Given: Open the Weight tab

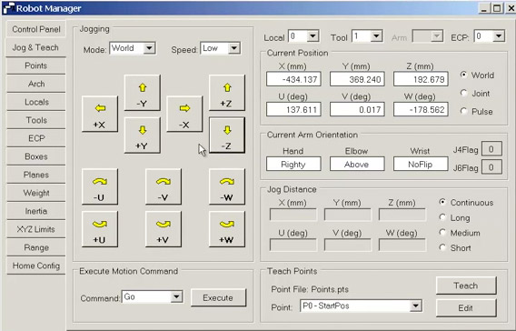Looking at the screenshot, I should (35, 193).
